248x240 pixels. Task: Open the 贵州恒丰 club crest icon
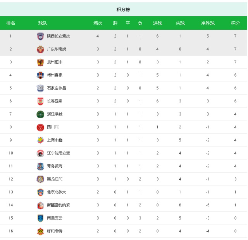(40, 62)
